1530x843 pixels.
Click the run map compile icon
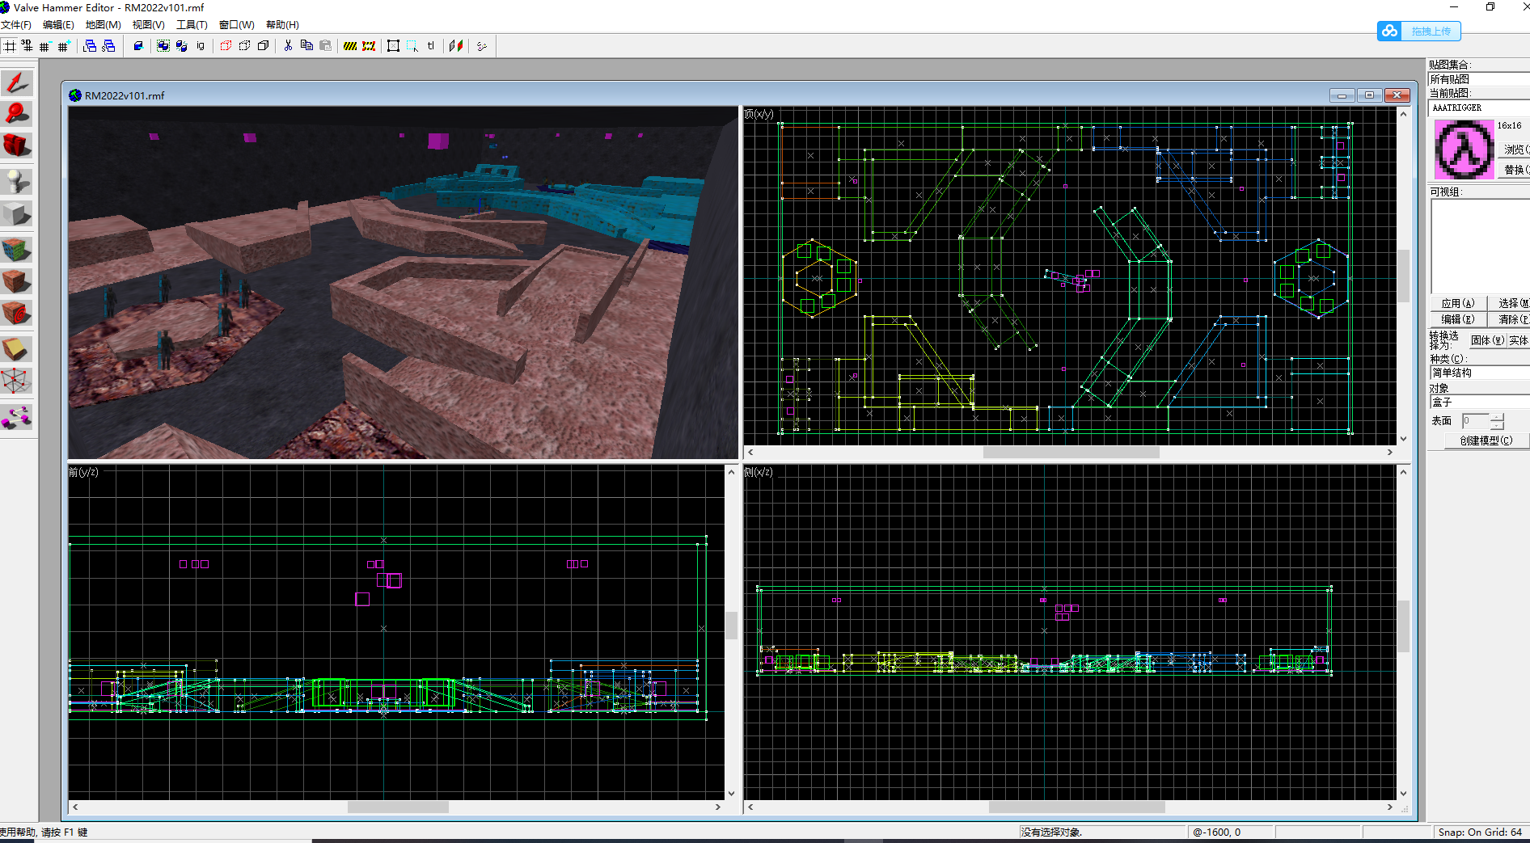[482, 46]
